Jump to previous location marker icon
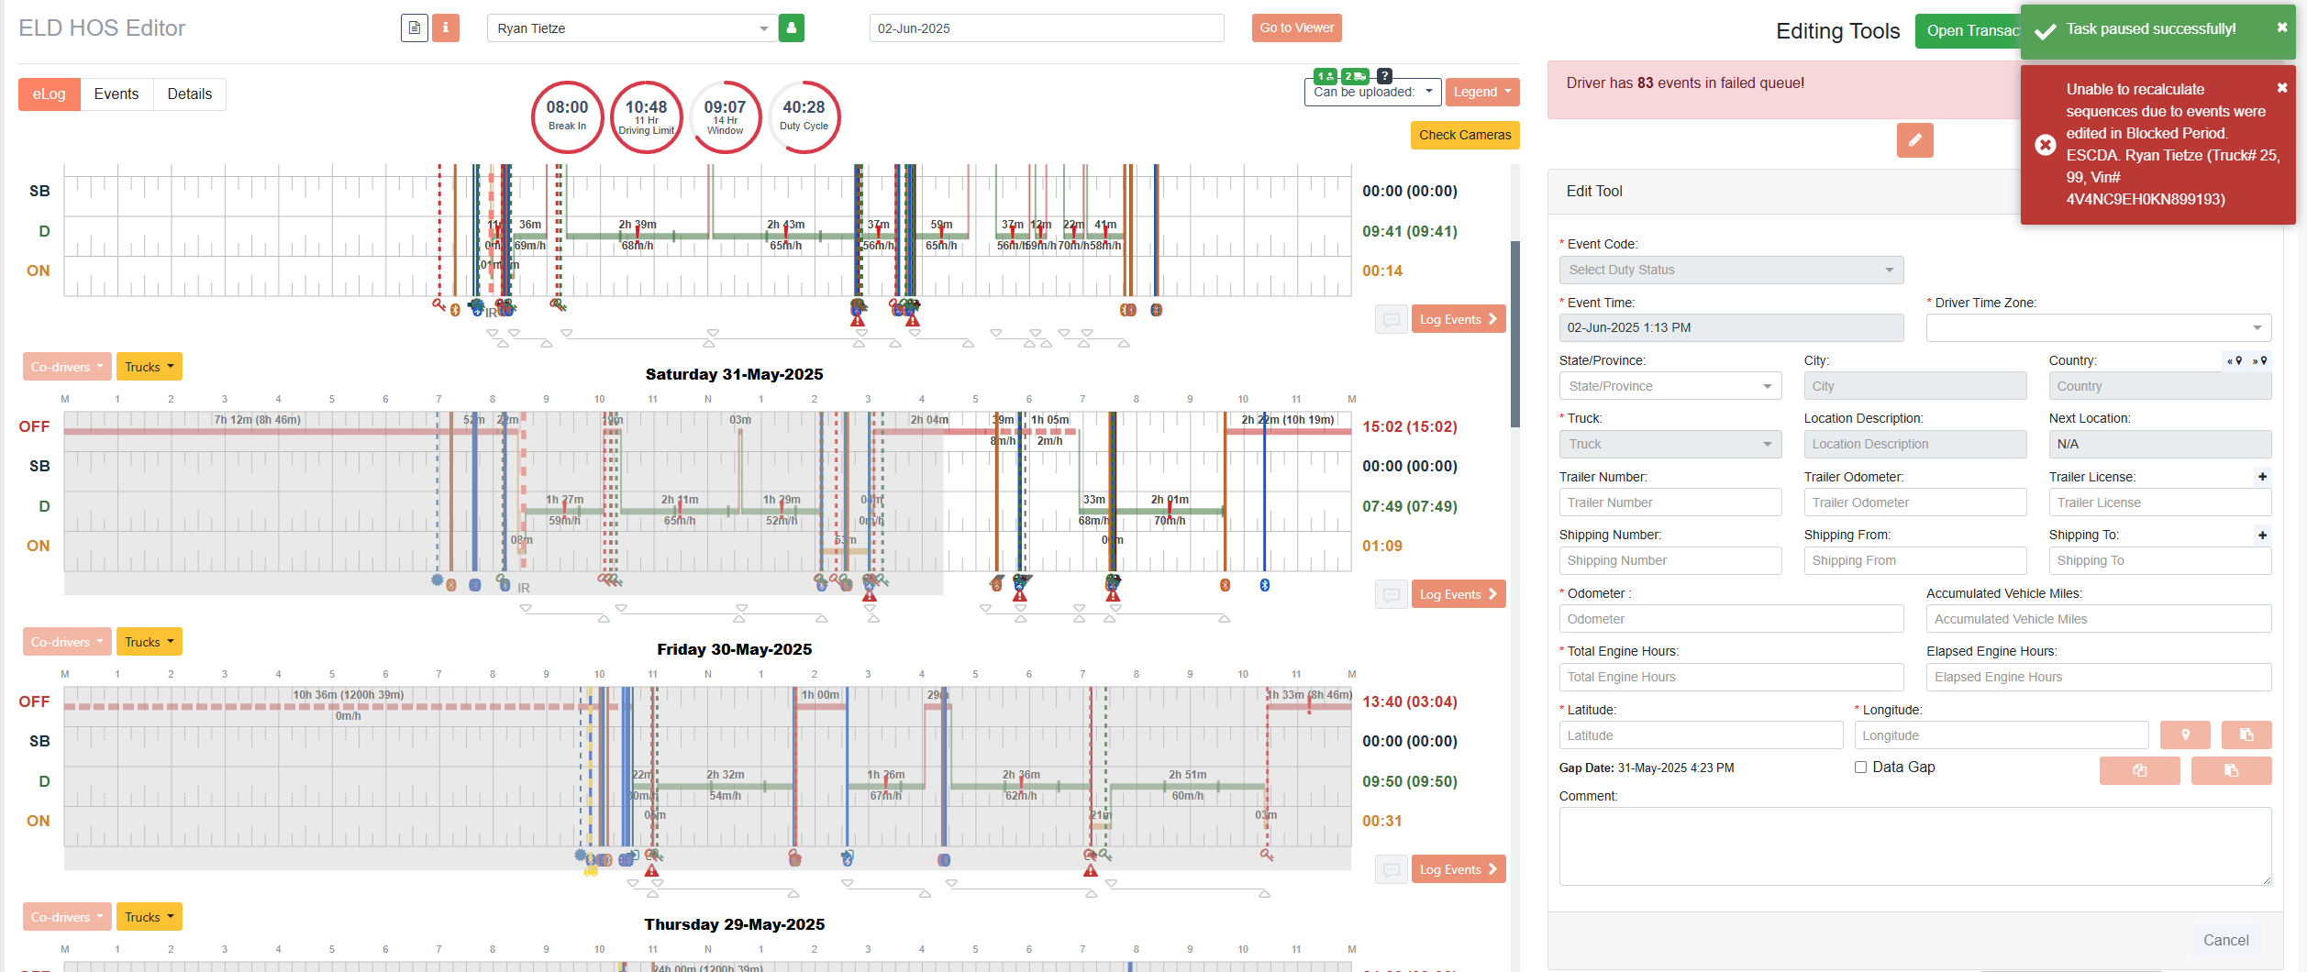The width and height of the screenshot is (2307, 972). [2235, 360]
